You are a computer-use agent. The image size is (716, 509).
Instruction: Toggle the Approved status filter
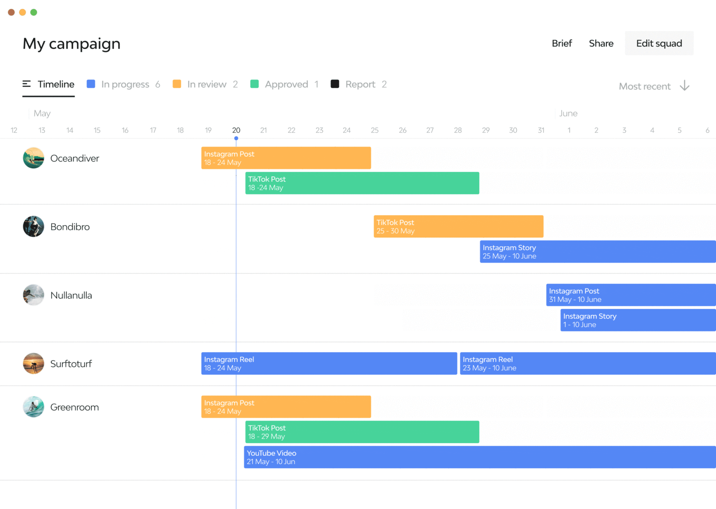tap(286, 84)
